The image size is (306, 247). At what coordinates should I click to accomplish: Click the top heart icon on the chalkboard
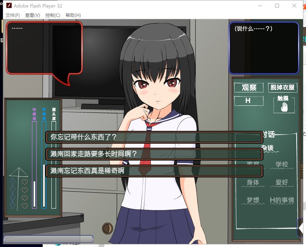pos(25,182)
